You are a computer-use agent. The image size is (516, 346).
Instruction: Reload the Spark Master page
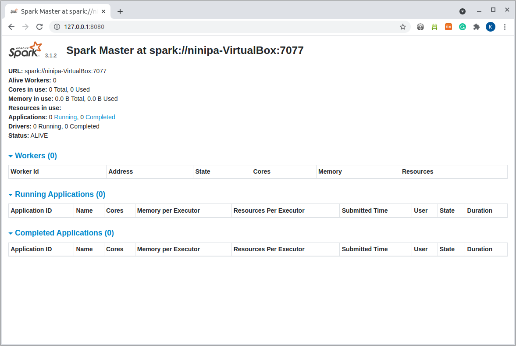(x=39, y=27)
